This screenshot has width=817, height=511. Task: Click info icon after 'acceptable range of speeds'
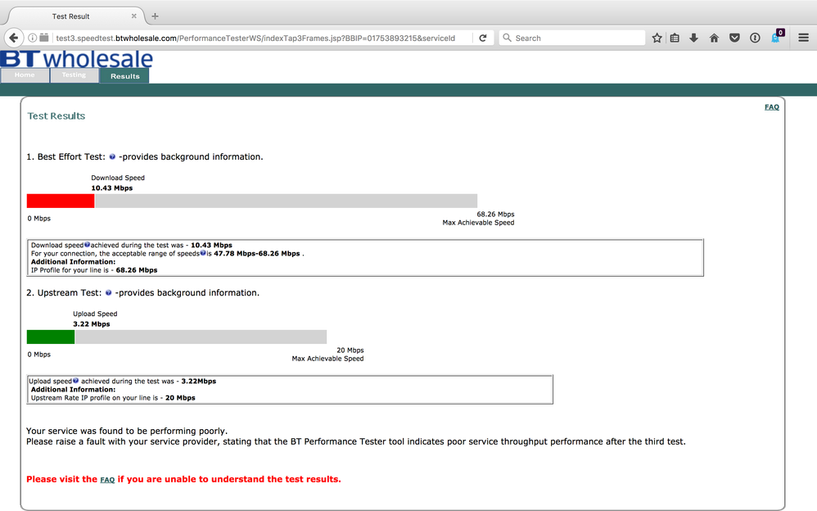coord(203,252)
